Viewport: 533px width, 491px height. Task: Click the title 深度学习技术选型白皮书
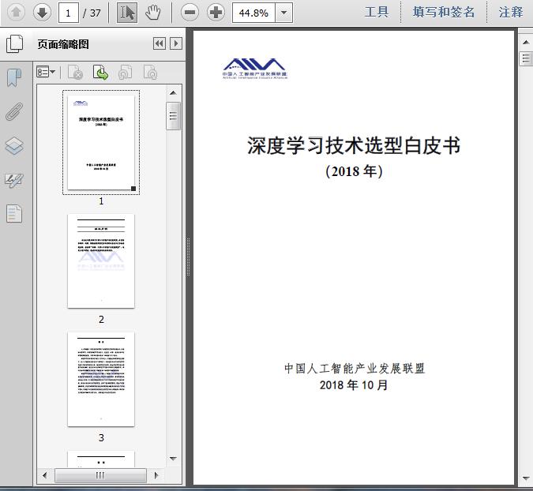[x=354, y=145]
